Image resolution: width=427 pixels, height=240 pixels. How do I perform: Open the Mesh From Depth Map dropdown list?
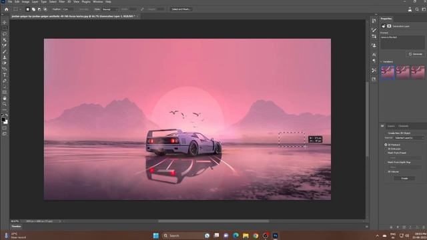pos(406,167)
